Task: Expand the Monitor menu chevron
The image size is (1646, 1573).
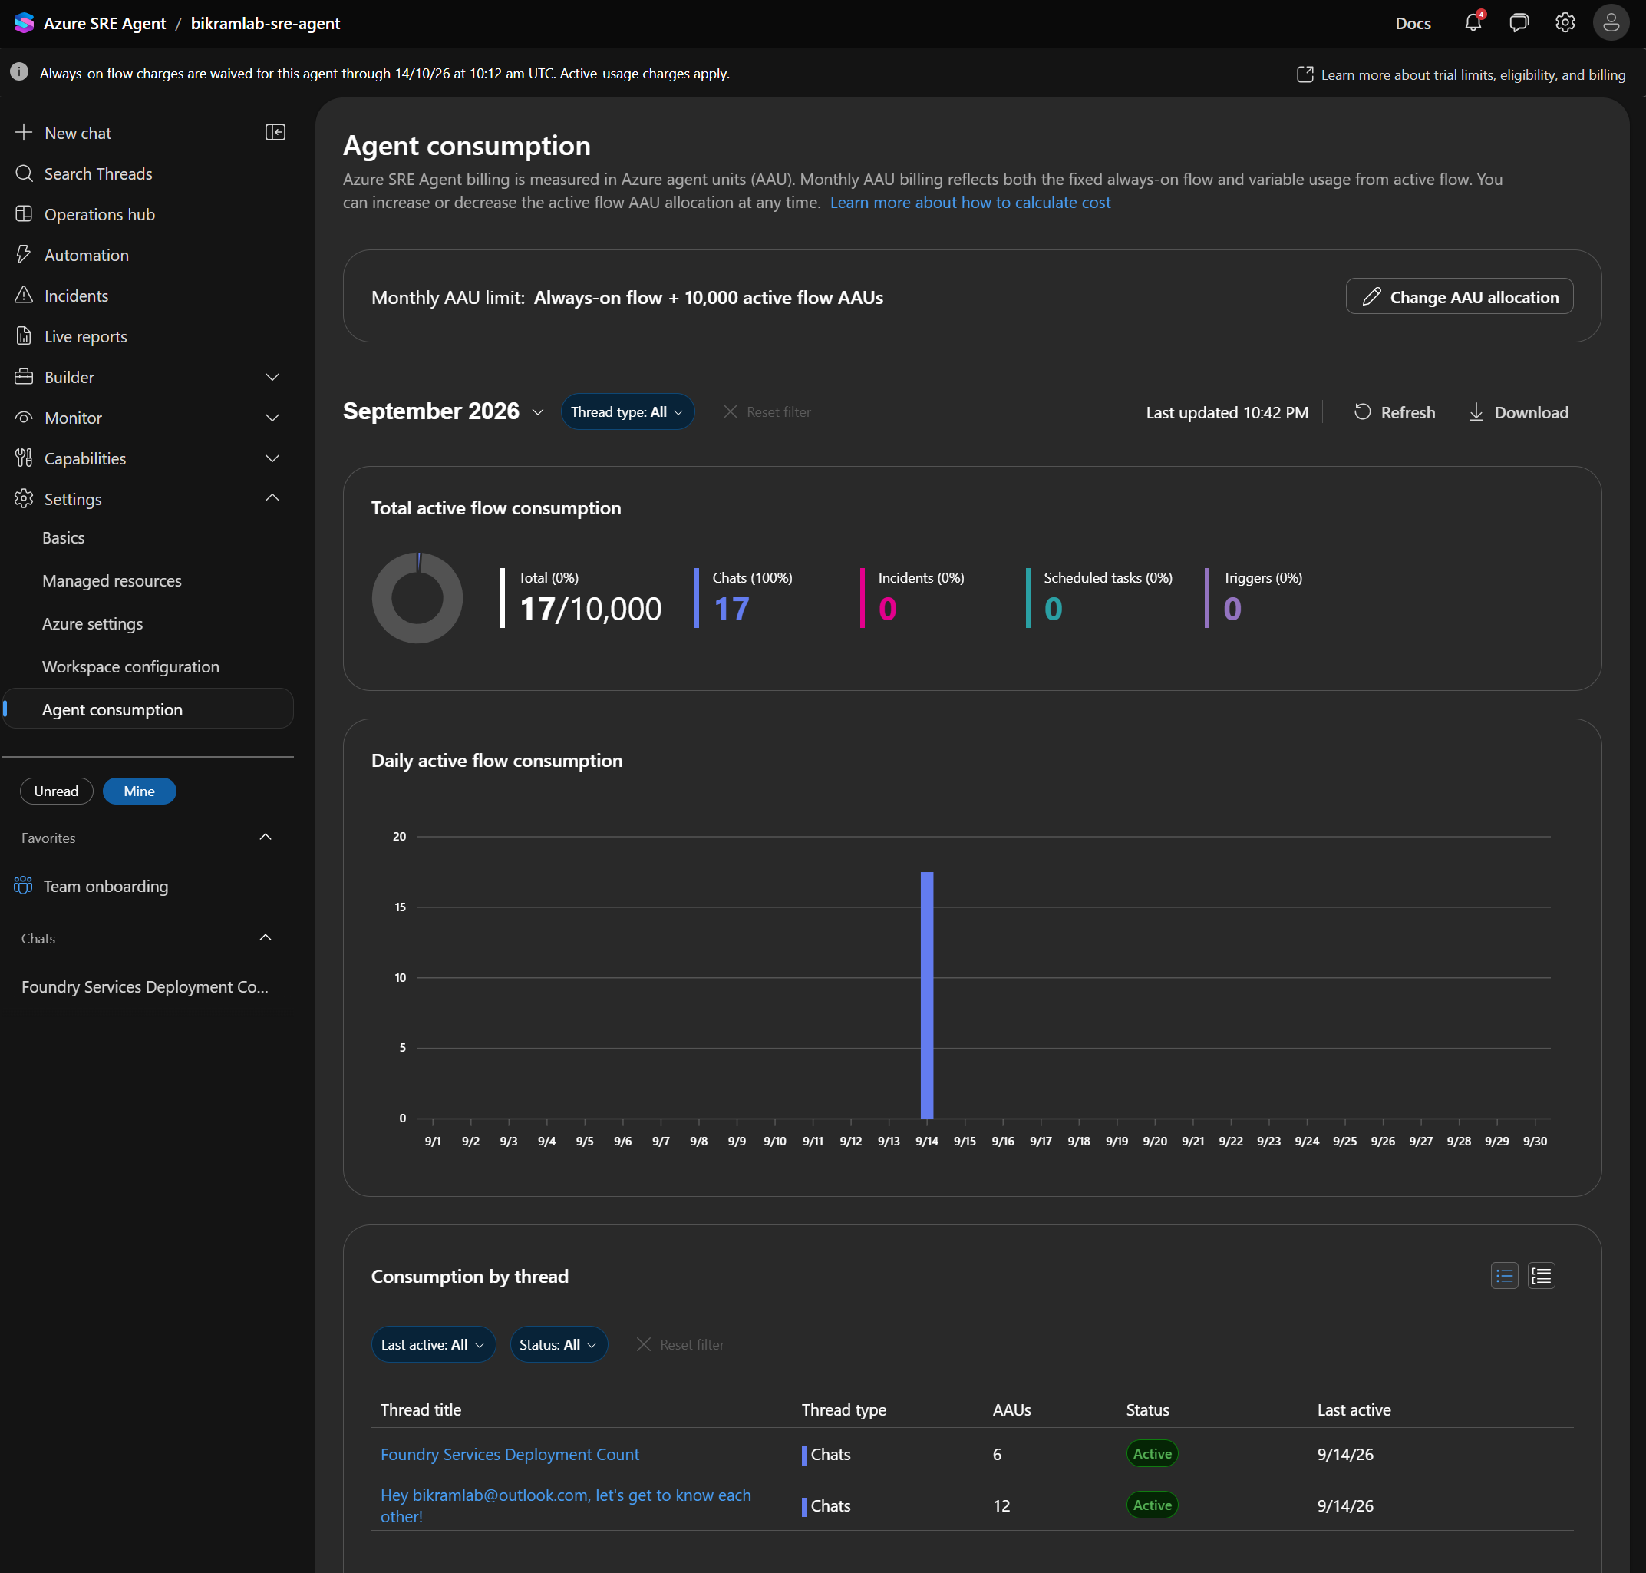Action: click(272, 417)
